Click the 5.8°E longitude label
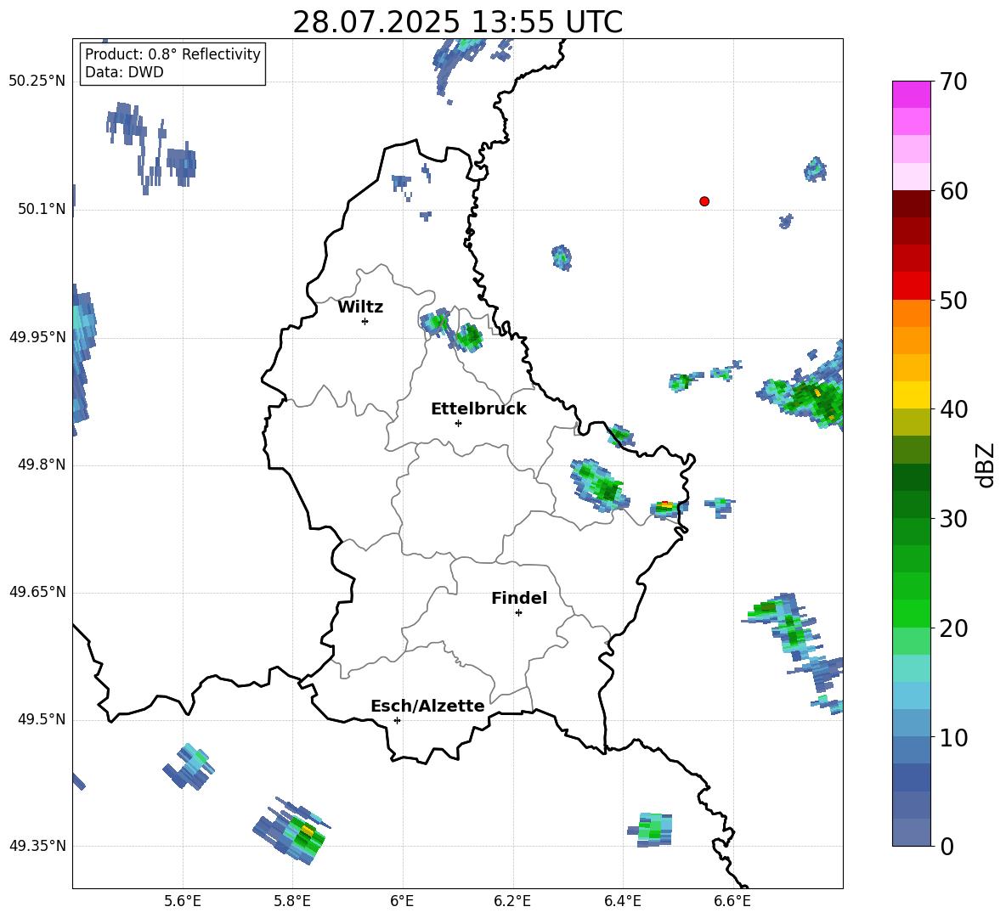 (x=292, y=901)
